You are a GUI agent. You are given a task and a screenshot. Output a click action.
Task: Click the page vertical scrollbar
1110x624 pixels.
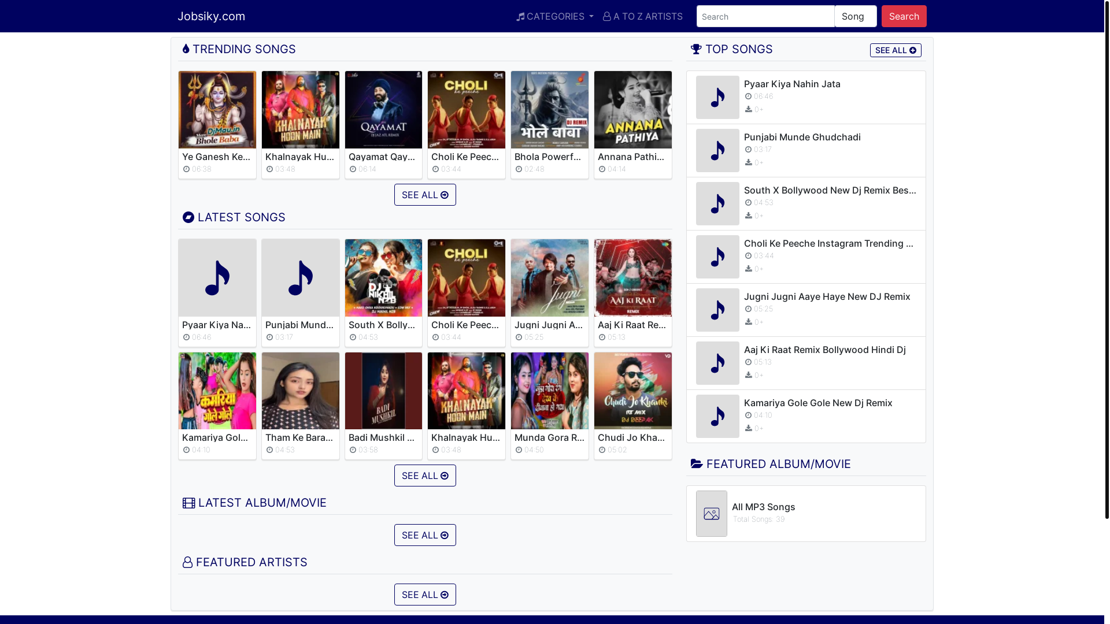pyautogui.click(x=1107, y=260)
